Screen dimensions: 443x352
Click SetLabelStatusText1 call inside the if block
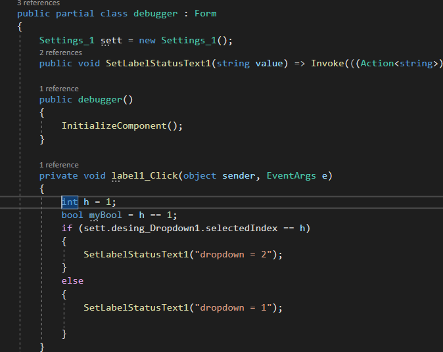coord(136,254)
